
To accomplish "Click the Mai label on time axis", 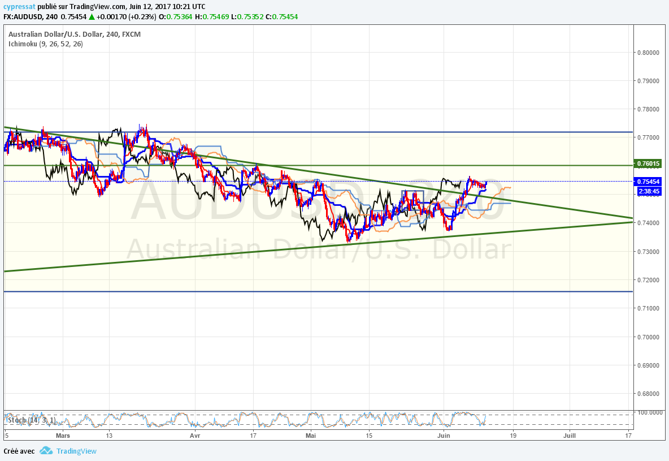I will (x=311, y=436).
